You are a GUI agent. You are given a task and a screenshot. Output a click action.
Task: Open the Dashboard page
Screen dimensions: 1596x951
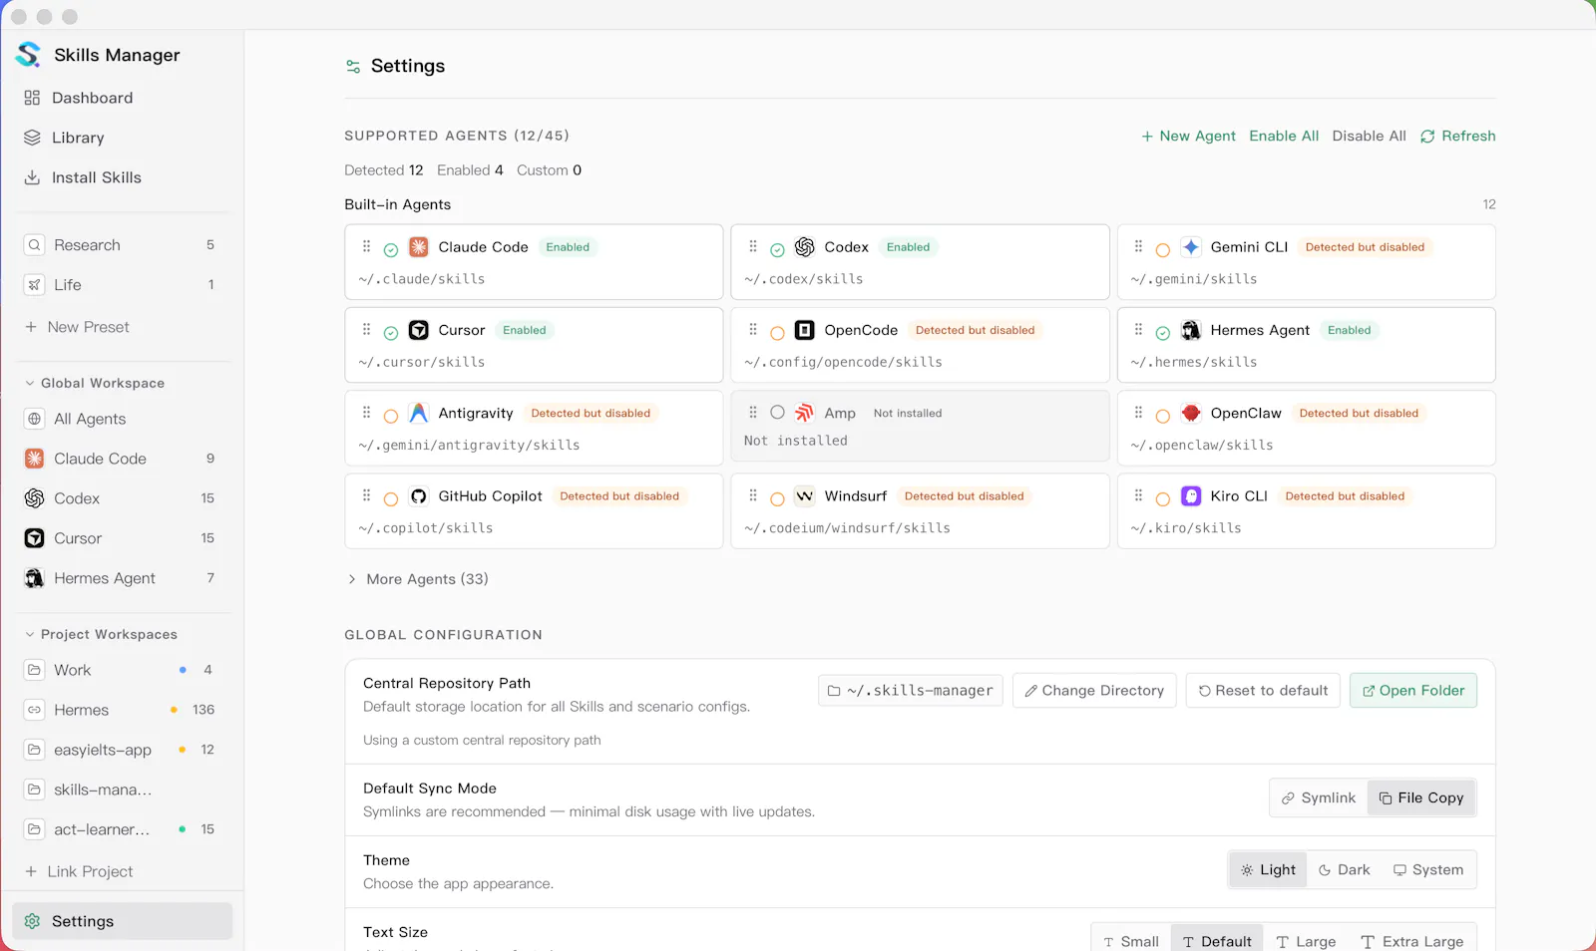122,98
